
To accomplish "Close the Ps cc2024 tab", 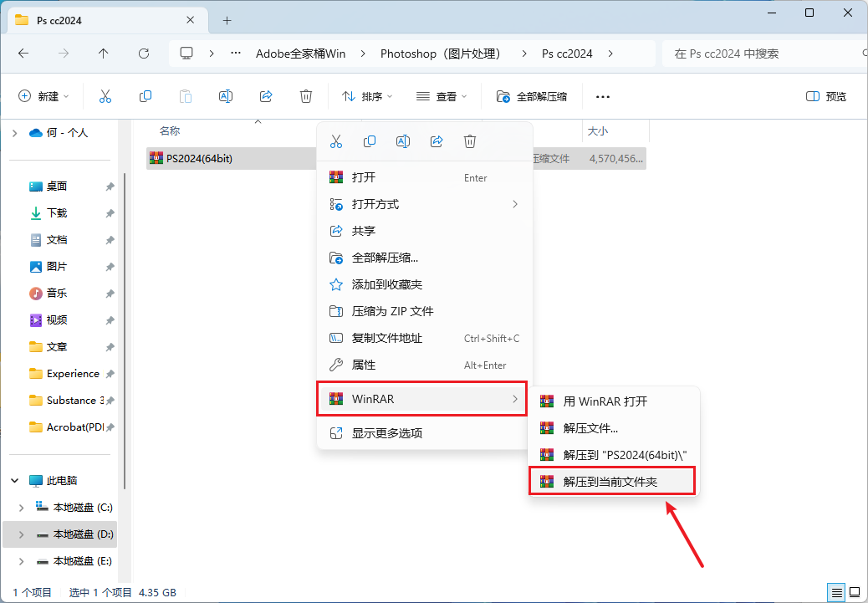I will click(190, 20).
